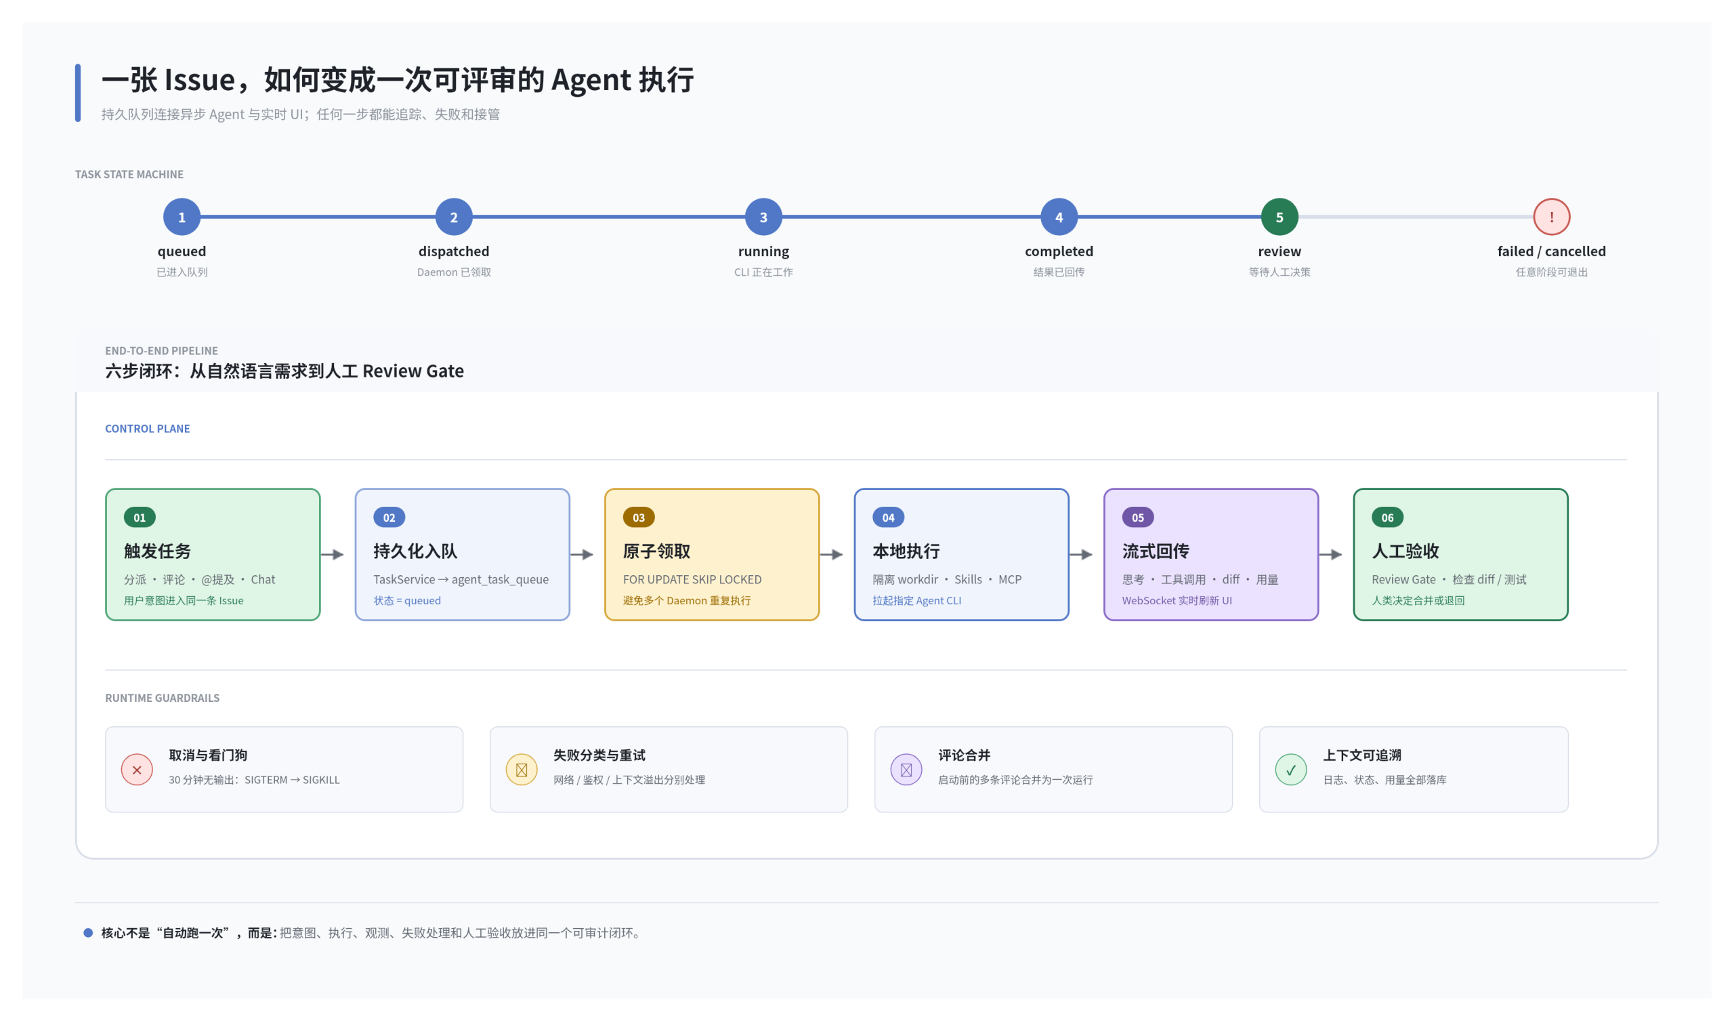This screenshot has height=1021, width=1734.
Task: Click the 'completed' state label
Action: point(1059,252)
